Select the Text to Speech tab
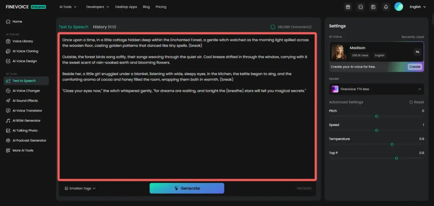The height and width of the screenshot is (206, 434). point(73,27)
